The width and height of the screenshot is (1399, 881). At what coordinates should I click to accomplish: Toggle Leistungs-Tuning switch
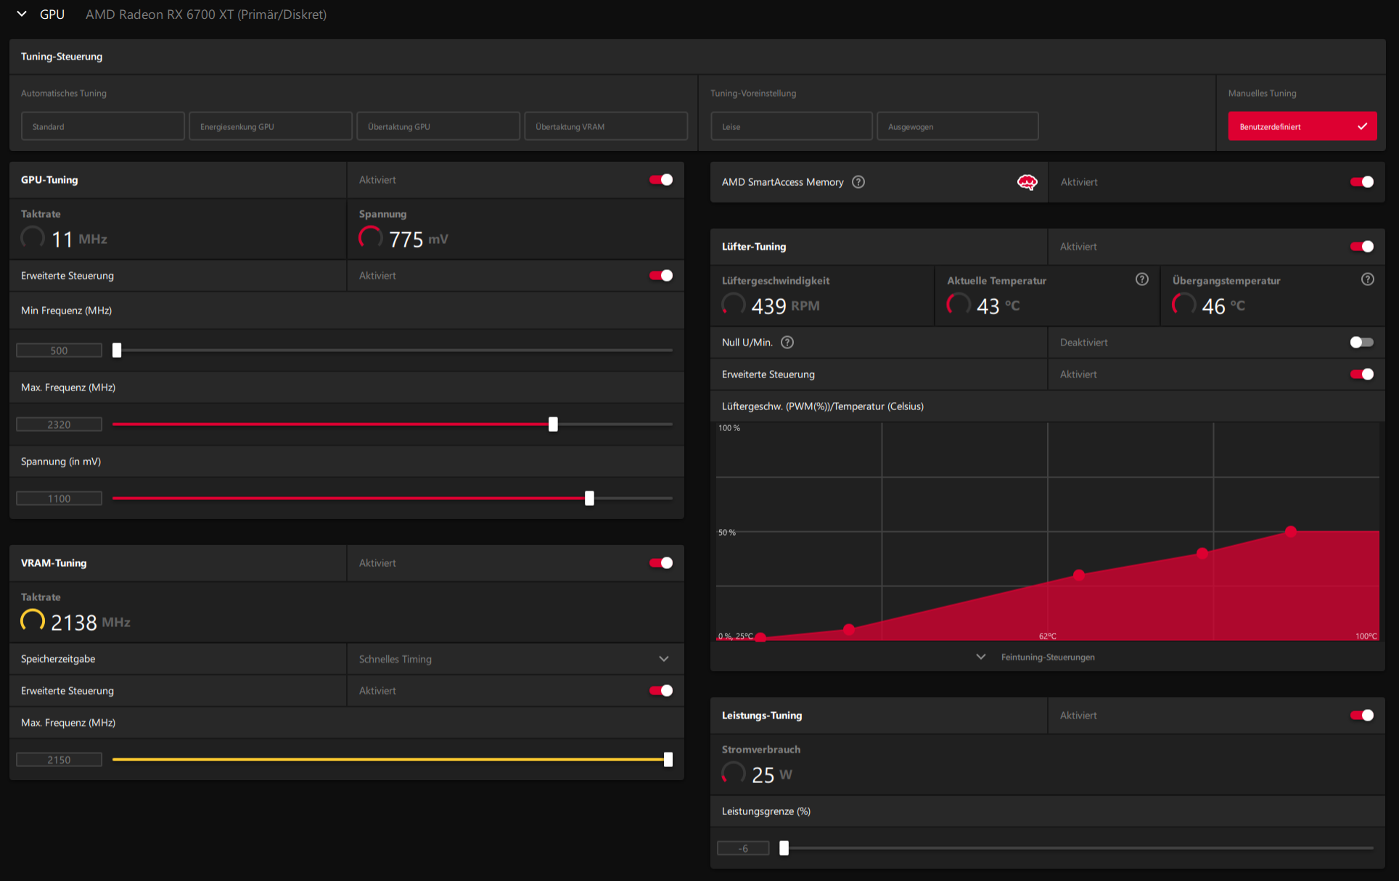pyautogui.click(x=1362, y=716)
